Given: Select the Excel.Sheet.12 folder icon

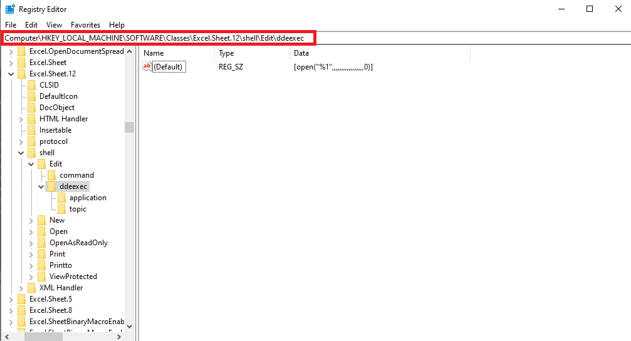Looking at the screenshot, I should pyautogui.click(x=22, y=74).
